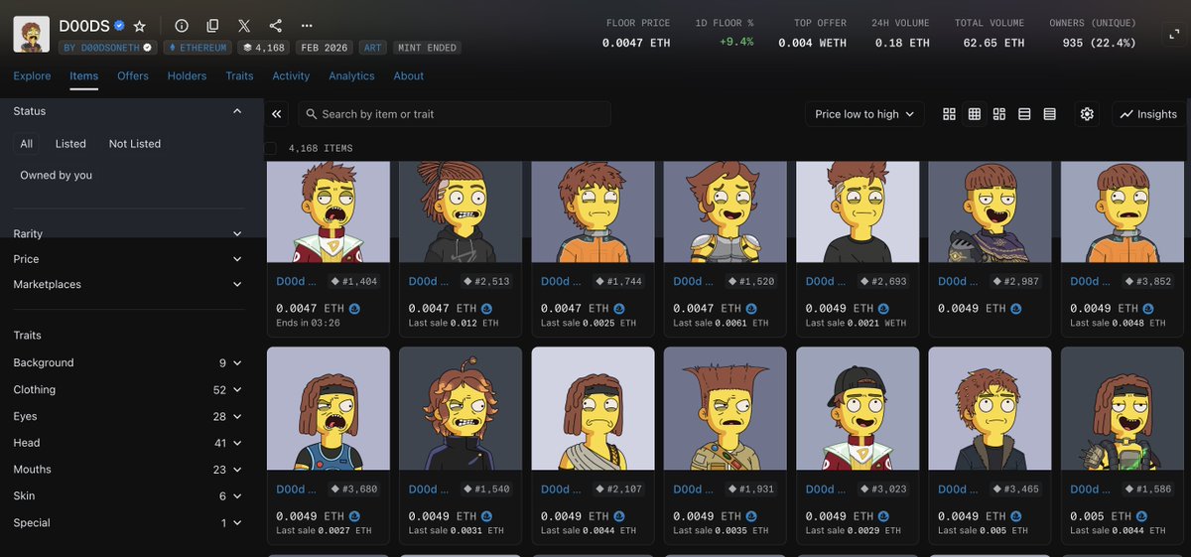Image resolution: width=1191 pixels, height=557 pixels.
Task: Click the ETHEREUM chain badge
Action: (x=196, y=48)
